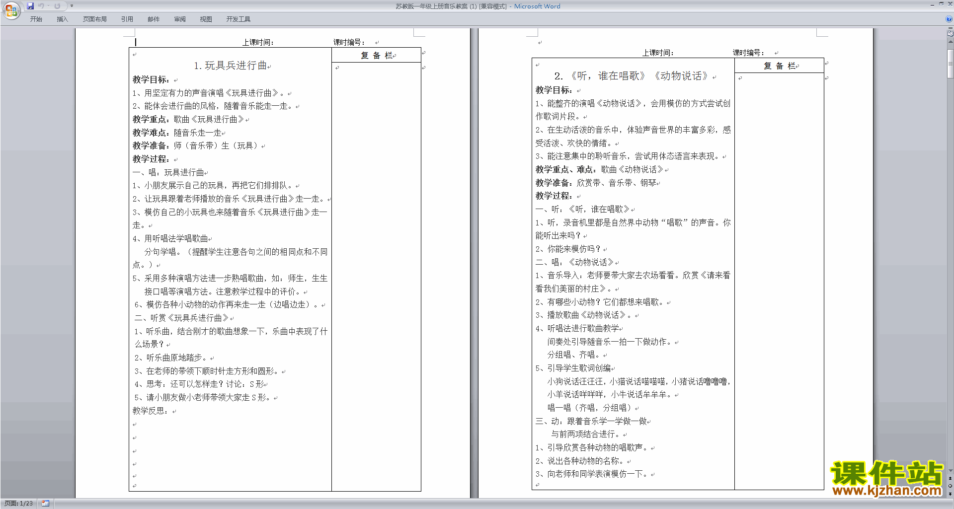Image resolution: width=954 pixels, height=509 pixels.
Task: Click the line 2、听乐曲原地踏步。
Action: point(171,358)
